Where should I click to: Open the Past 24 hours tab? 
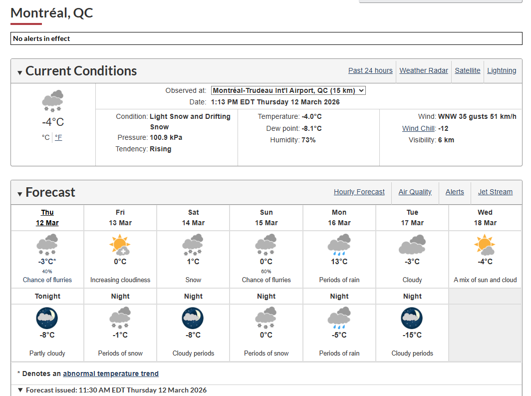click(x=370, y=70)
